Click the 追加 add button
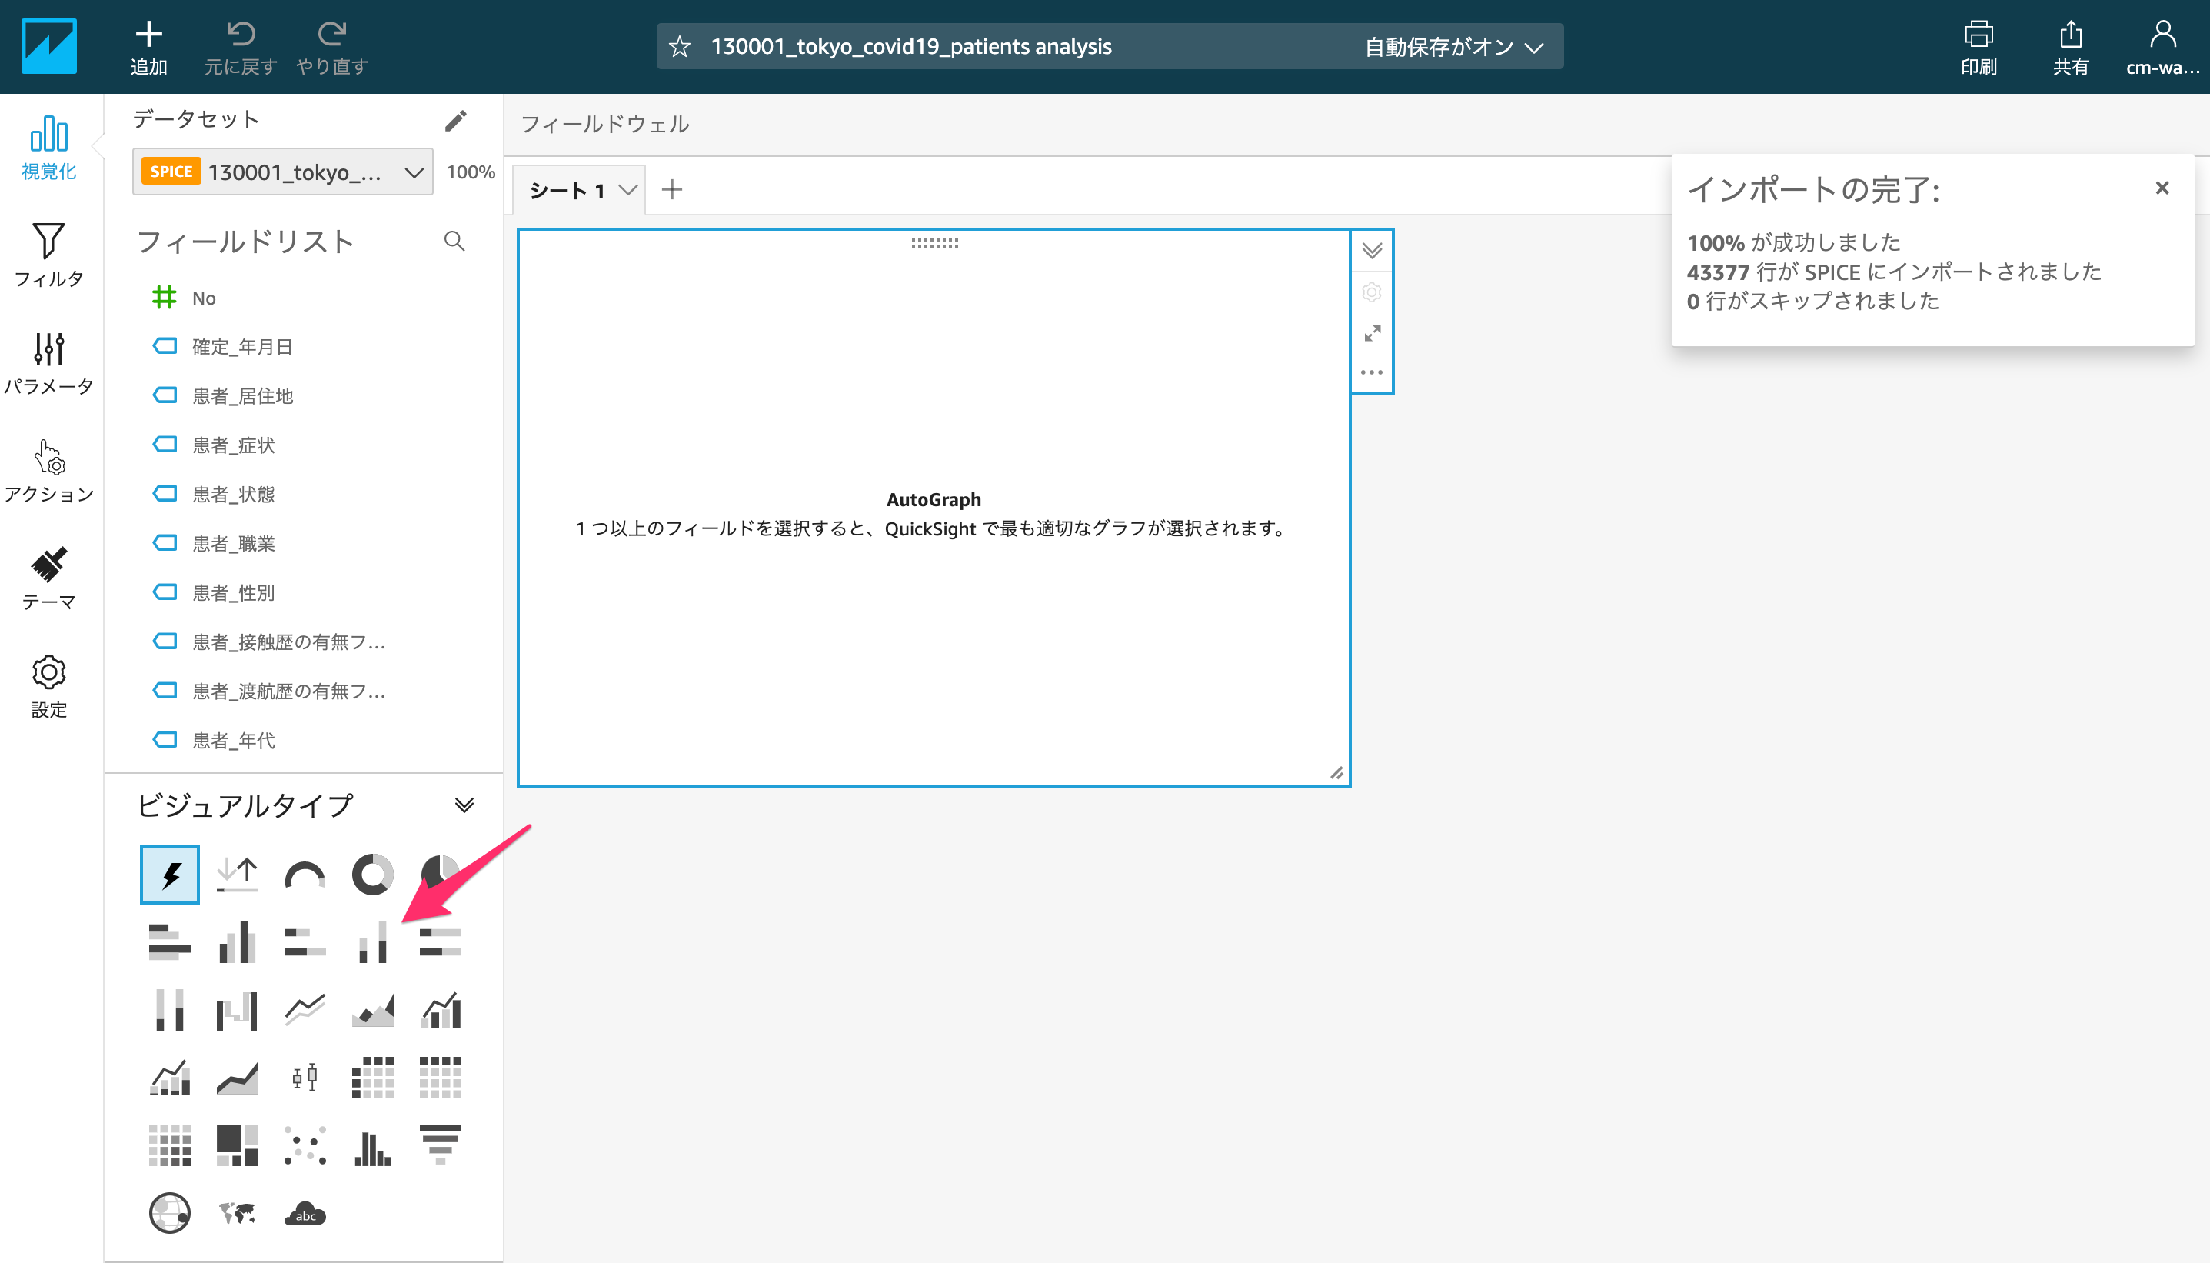2210x1263 pixels. tap(148, 48)
